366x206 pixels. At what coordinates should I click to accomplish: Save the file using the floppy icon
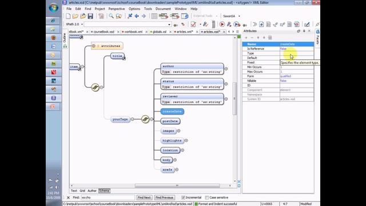[x=90, y=16]
